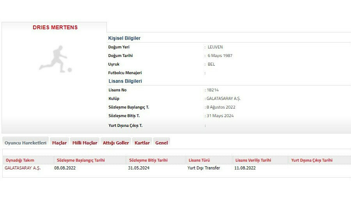This screenshot has width=351, height=203.
Task: Click the Yurt Dışı Transfer table cell
Action: pyautogui.click(x=204, y=168)
